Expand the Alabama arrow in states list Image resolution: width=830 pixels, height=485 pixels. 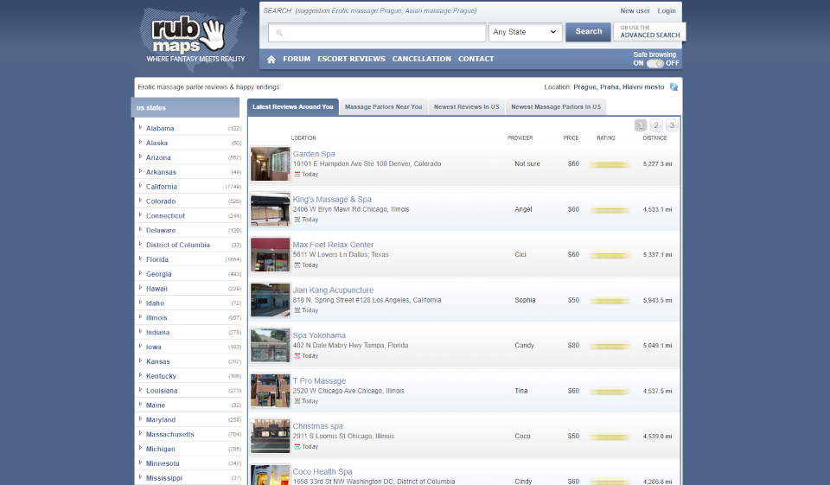(140, 128)
